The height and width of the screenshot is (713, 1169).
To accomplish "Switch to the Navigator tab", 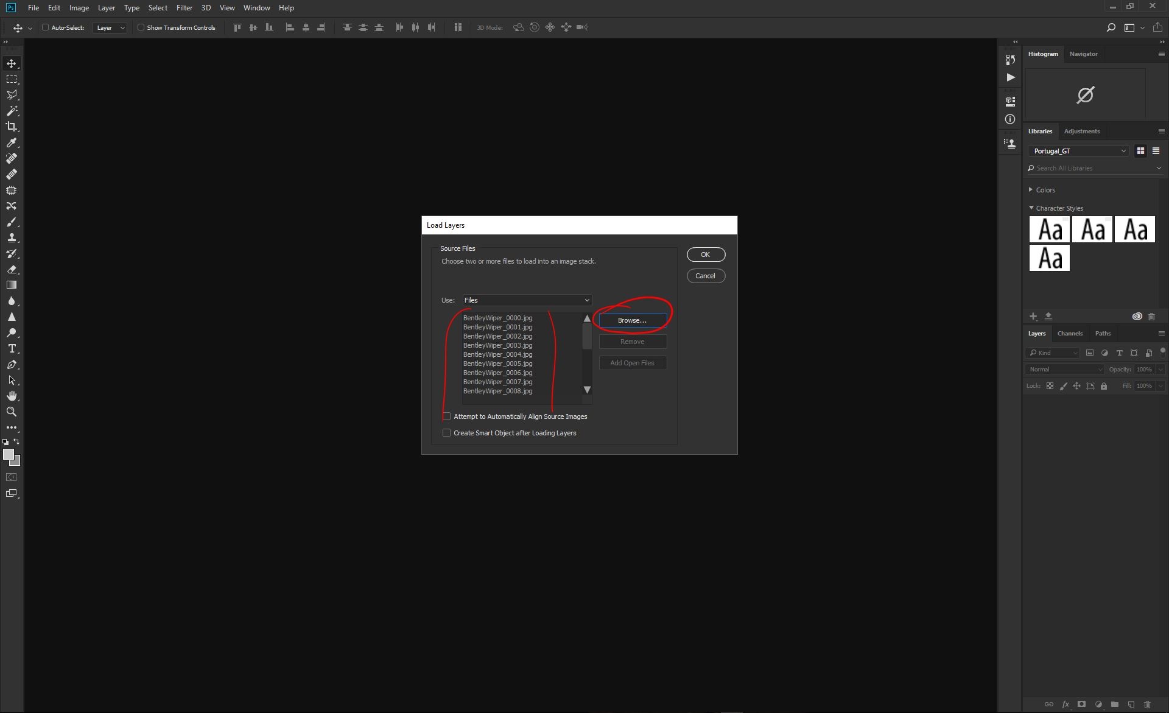I will click(x=1083, y=54).
